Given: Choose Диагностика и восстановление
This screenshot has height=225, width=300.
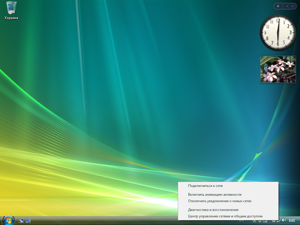Looking at the screenshot, I should click(x=213, y=210).
